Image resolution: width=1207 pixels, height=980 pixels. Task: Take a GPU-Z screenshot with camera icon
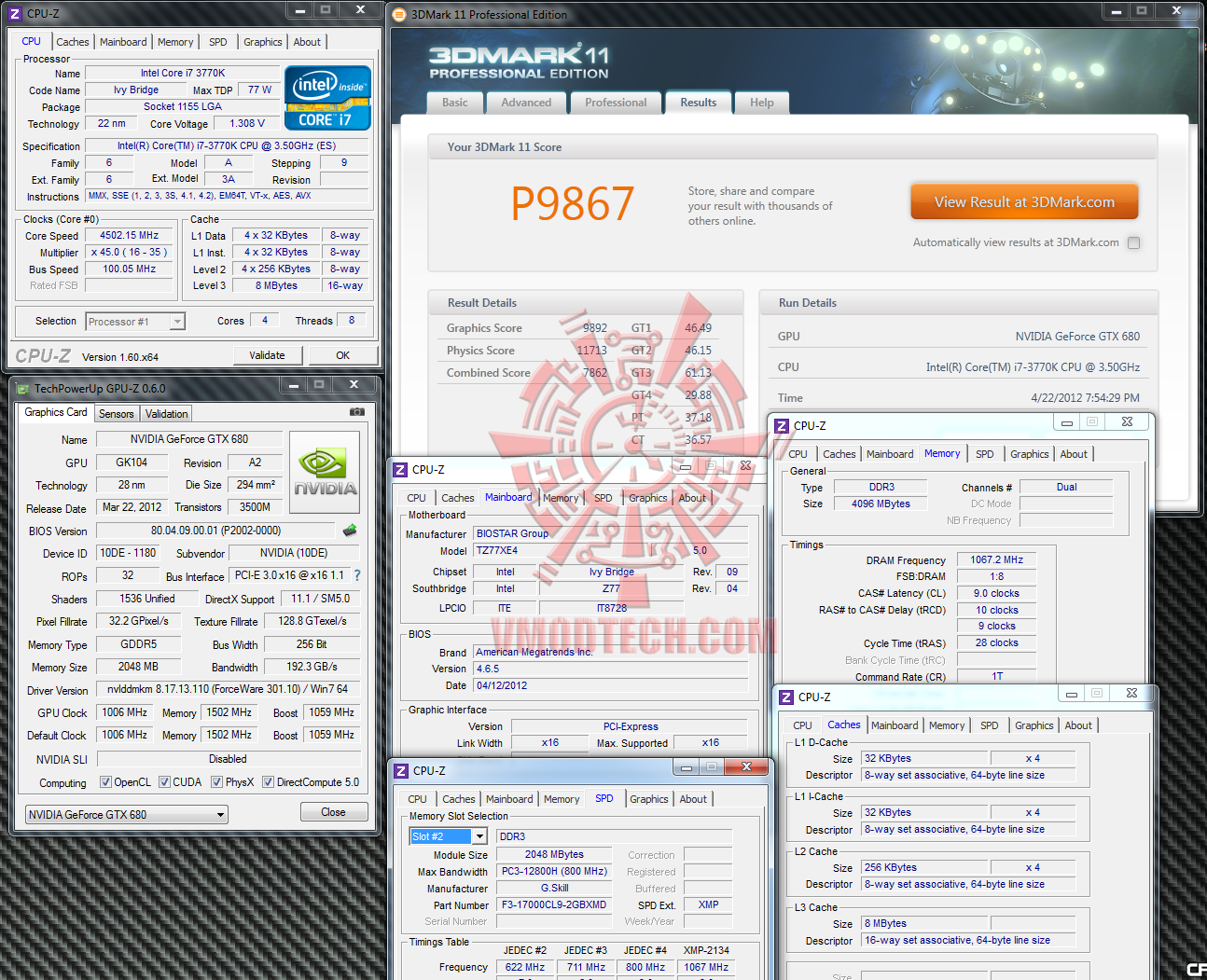(x=356, y=411)
